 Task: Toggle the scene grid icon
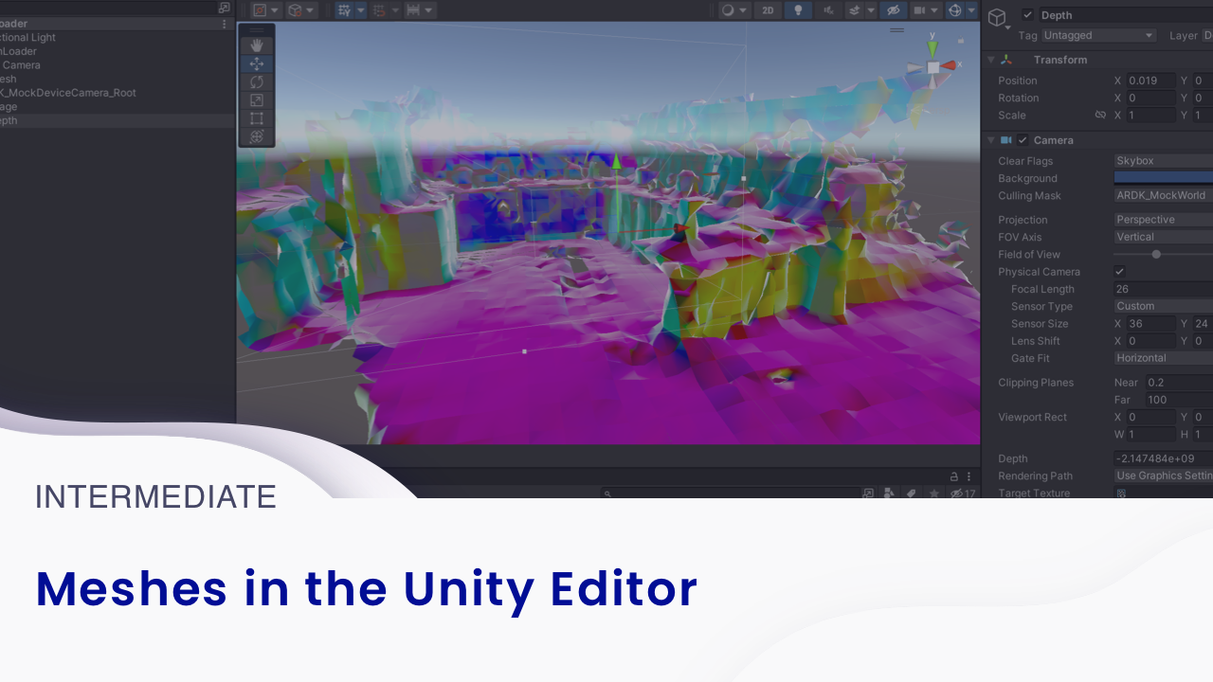tap(344, 10)
